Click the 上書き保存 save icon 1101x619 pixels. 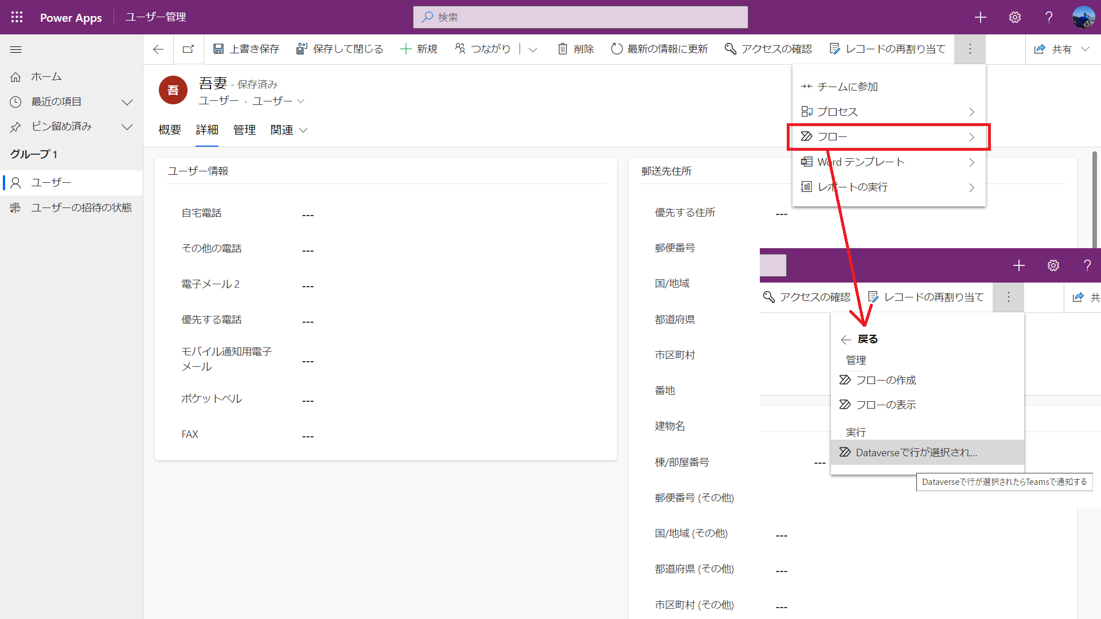218,49
